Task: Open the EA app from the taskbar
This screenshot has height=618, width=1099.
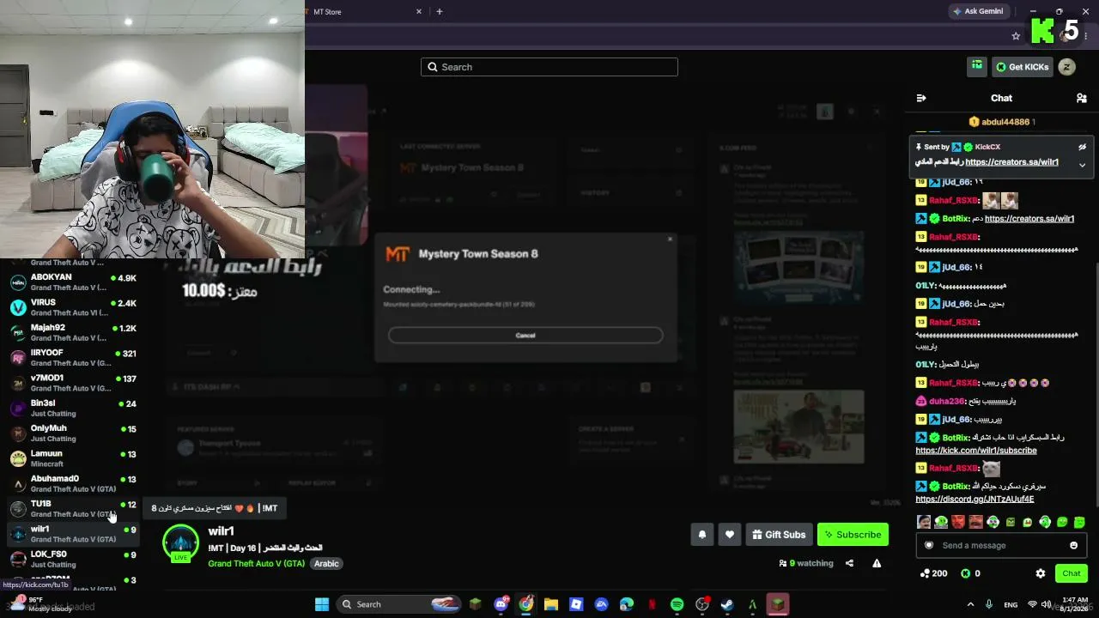Action: 601,604
